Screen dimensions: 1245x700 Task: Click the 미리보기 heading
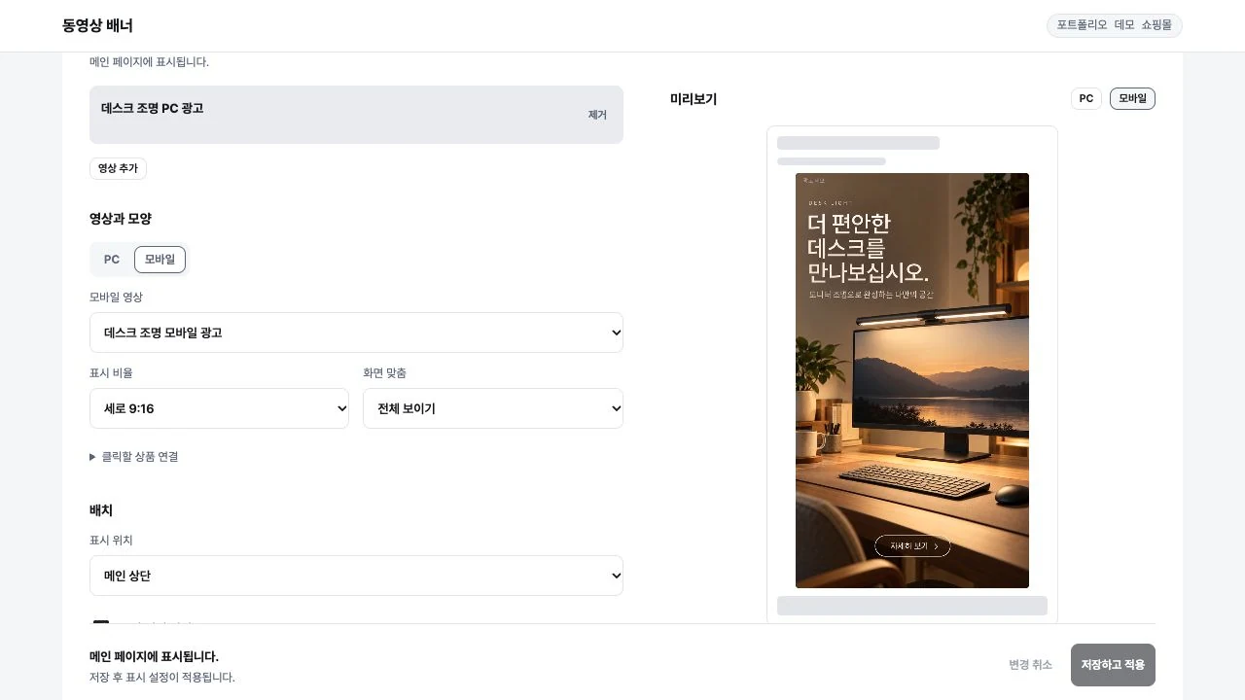click(x=694, y=99)
